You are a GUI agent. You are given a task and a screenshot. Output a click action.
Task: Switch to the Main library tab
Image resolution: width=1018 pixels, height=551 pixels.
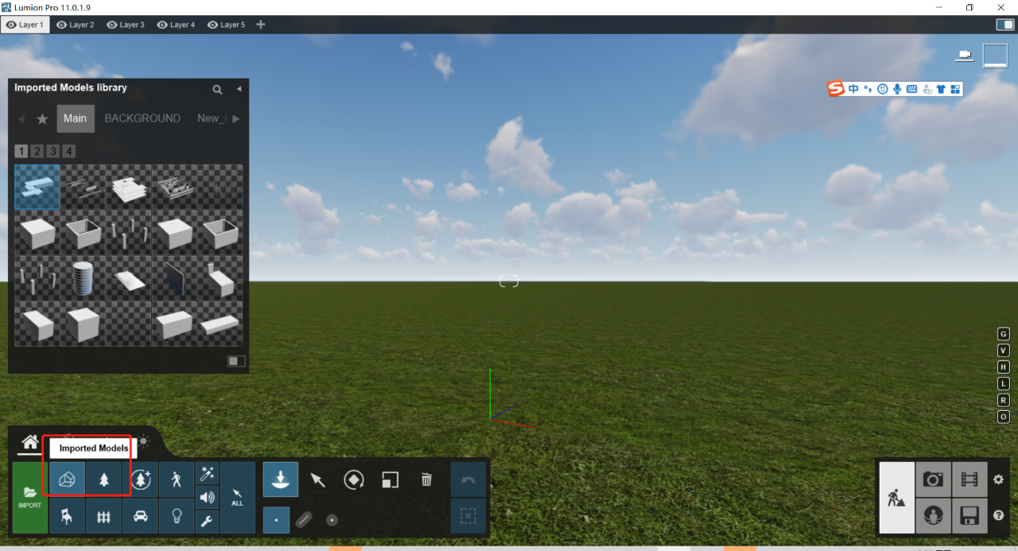click(x=76, y=118)
